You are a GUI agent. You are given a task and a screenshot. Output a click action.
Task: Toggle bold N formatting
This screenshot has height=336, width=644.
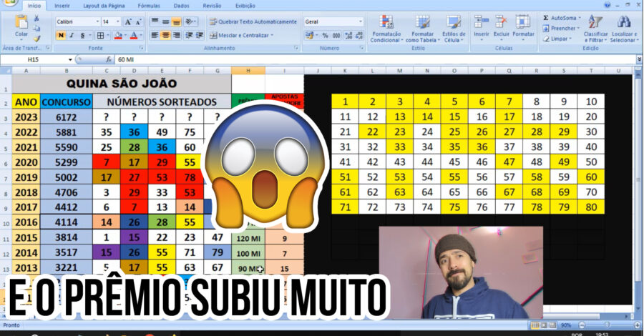(x=61, y=36)
